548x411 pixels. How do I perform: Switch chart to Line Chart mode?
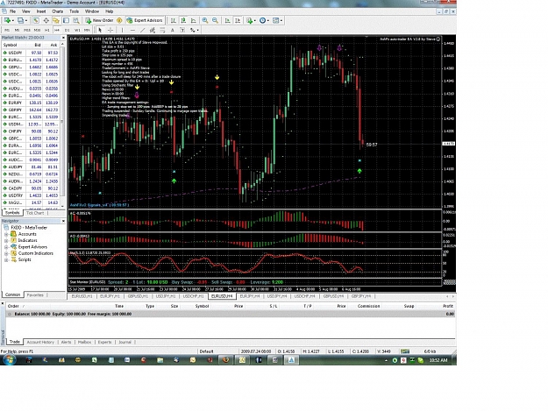point(193,21)
